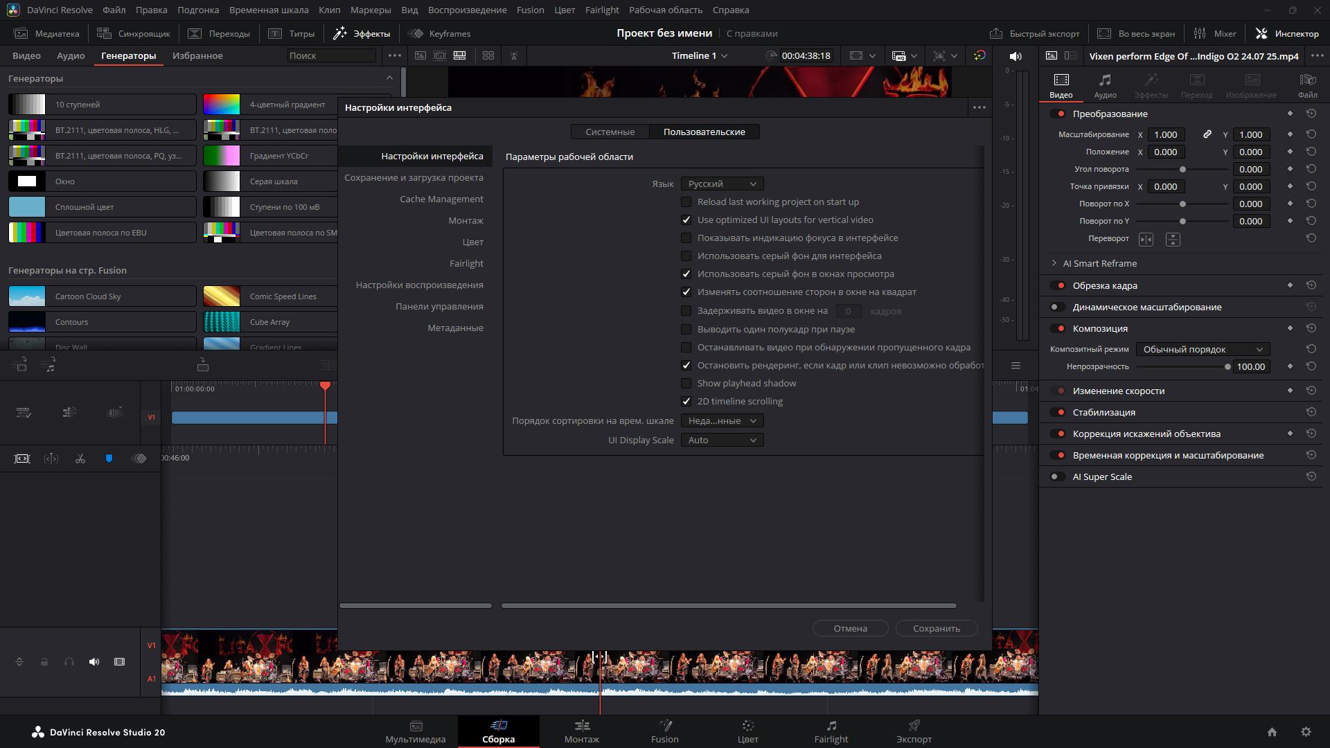Image resolution: width=1330 pixels, height=748 pixels.
Task: Open Export page rocket icon
Action: coord(914,726)
